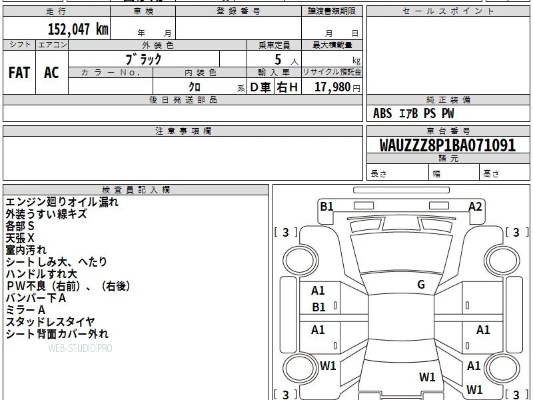The height and width of the screenshot is (400, 533).
Task: Select the note ハンドルすれ大
Action: click(41, 274)
